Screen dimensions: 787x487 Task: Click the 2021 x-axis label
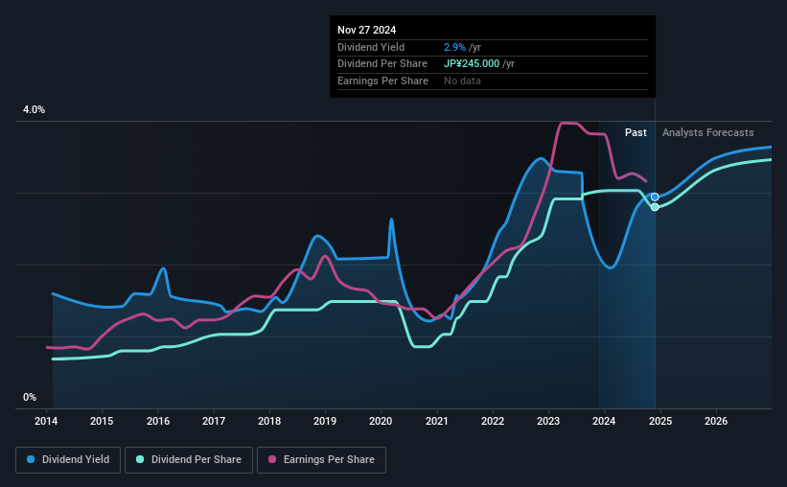(x=437, y=421)
